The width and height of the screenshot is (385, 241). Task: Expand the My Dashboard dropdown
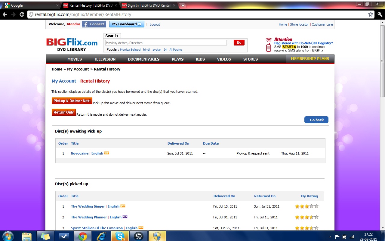127,24
